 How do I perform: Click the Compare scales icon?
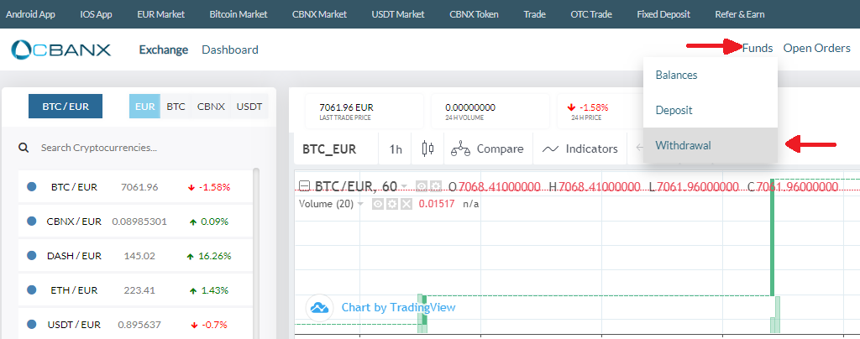(461, 149)
